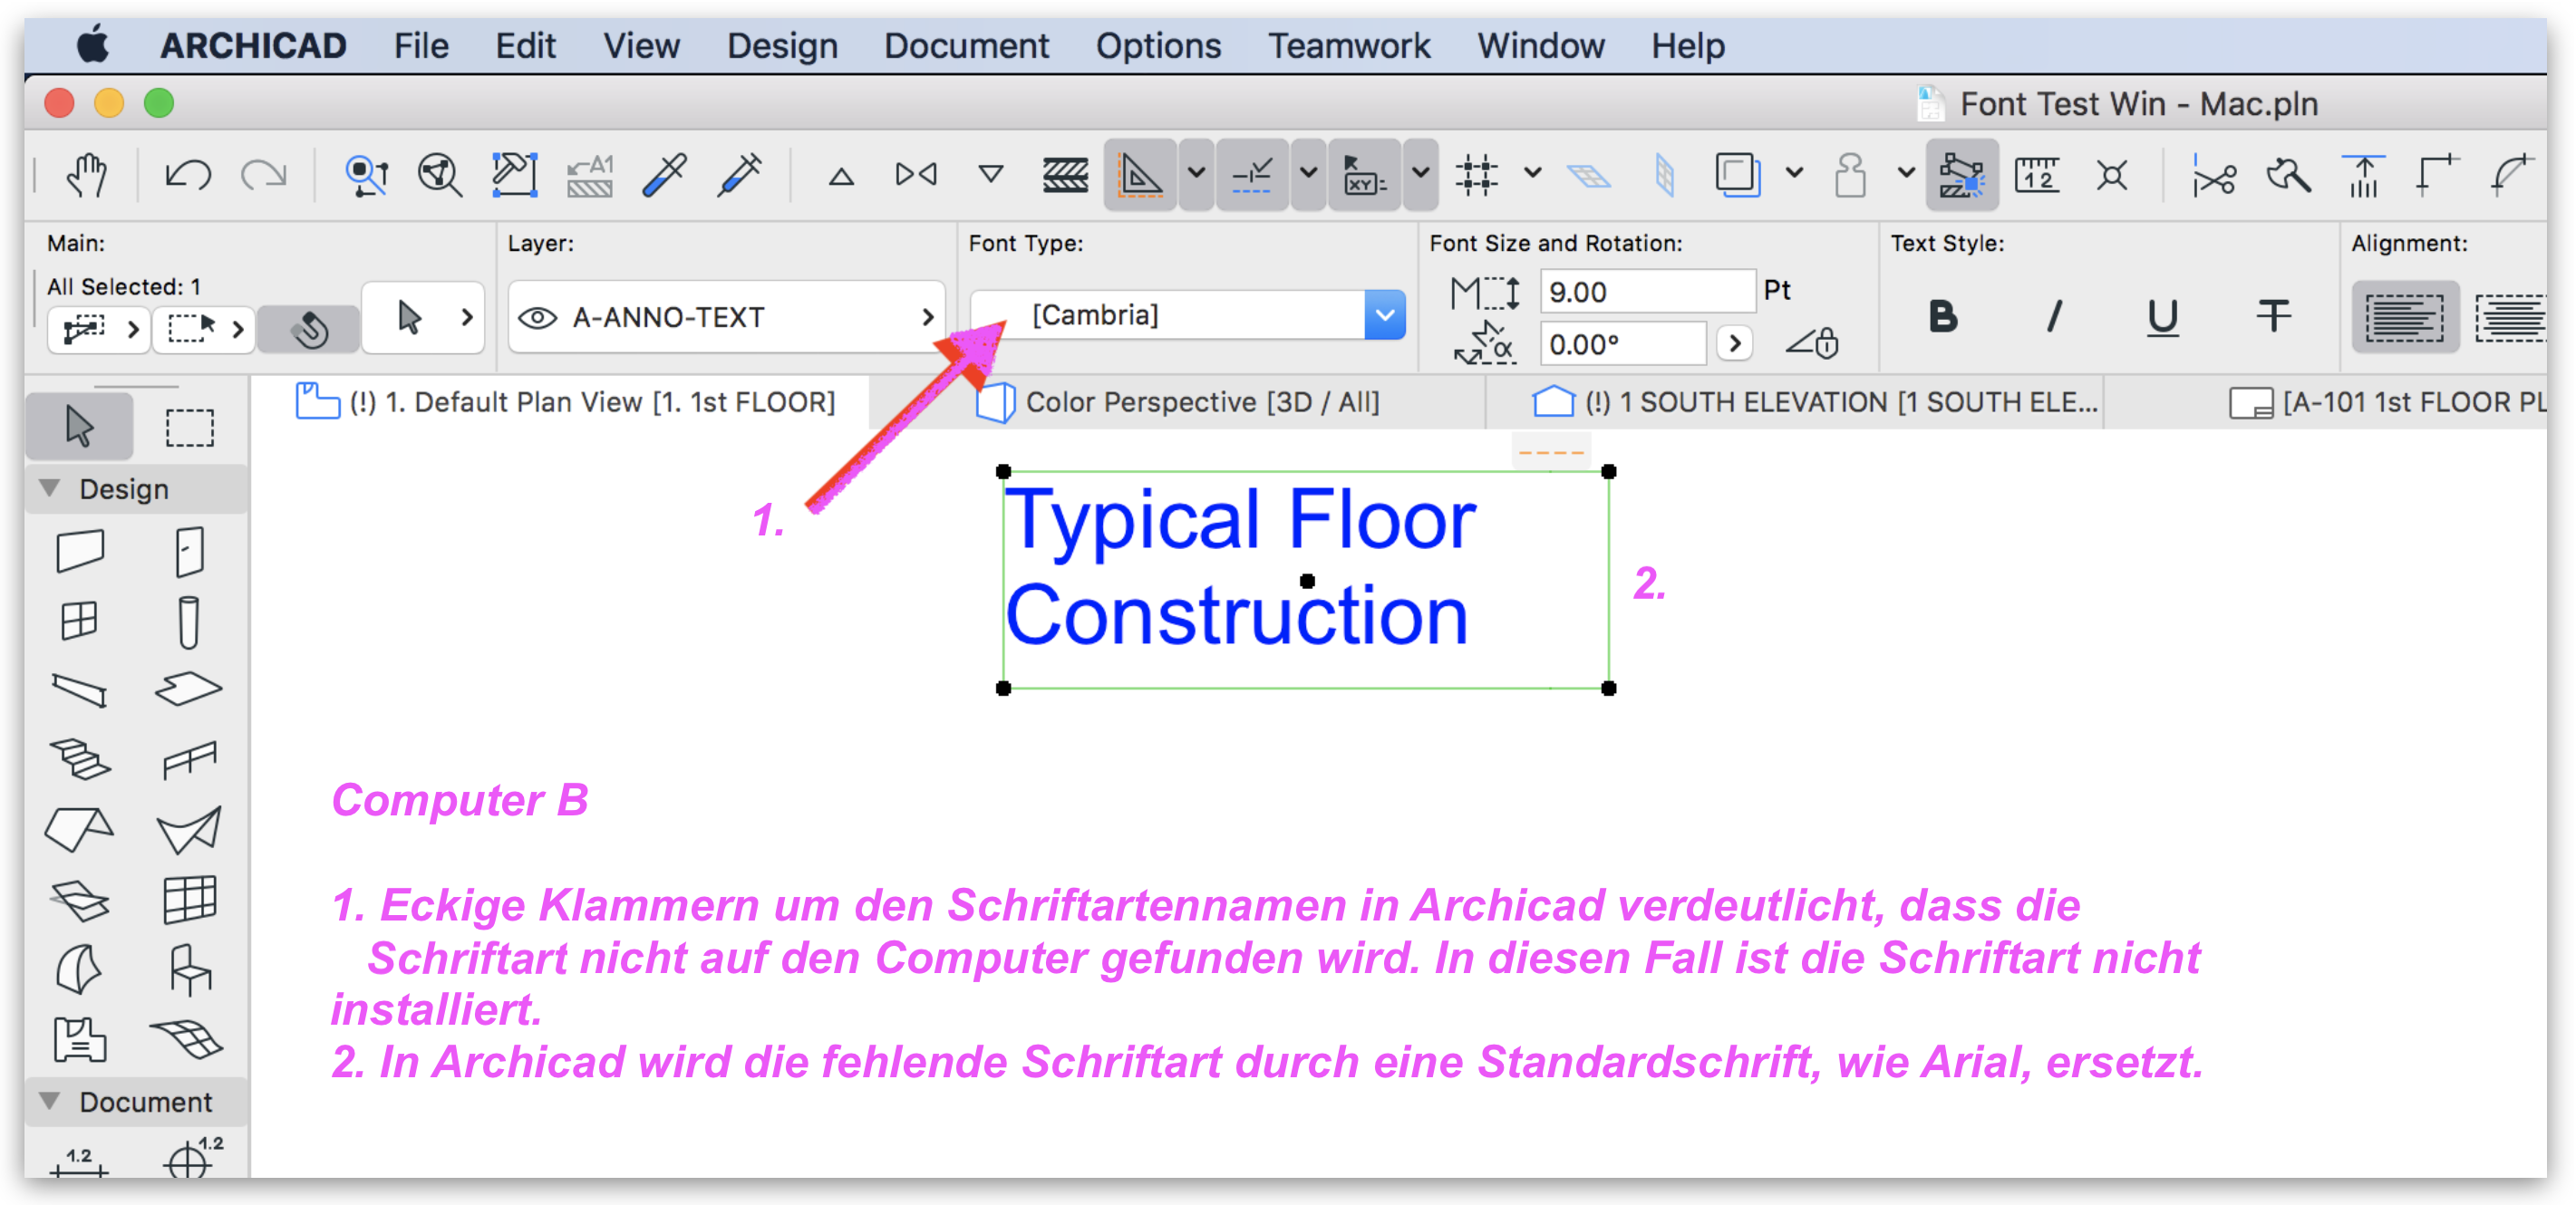Switch to Color Perspective 3D tab
Viewport: 2576px width, 1205px height.
(x=1178, y=401)
